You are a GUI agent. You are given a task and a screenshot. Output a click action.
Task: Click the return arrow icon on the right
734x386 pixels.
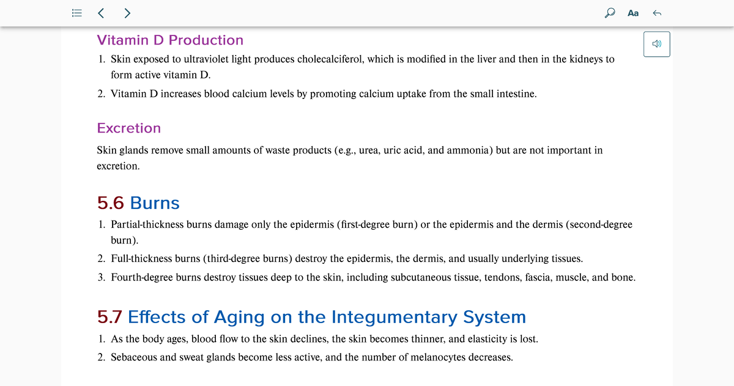656,13
